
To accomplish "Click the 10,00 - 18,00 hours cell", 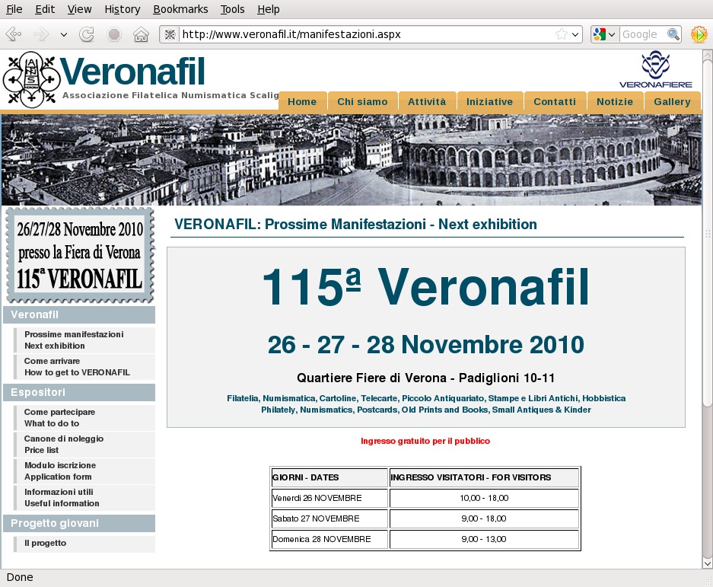I will click(x=484, y=498).
